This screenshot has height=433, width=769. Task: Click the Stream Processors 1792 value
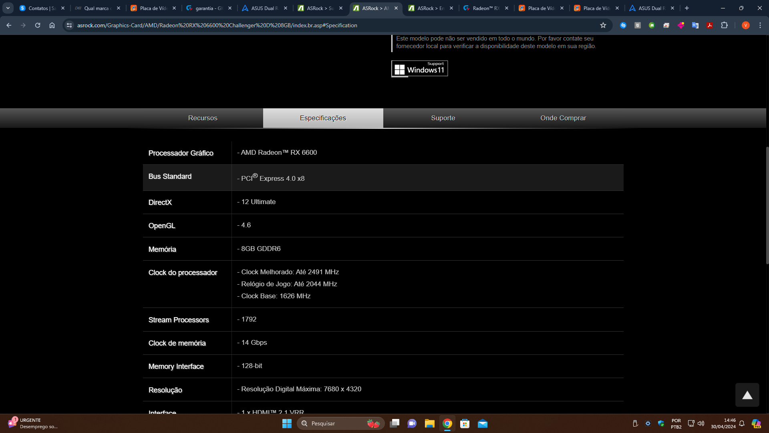(247, 319)
